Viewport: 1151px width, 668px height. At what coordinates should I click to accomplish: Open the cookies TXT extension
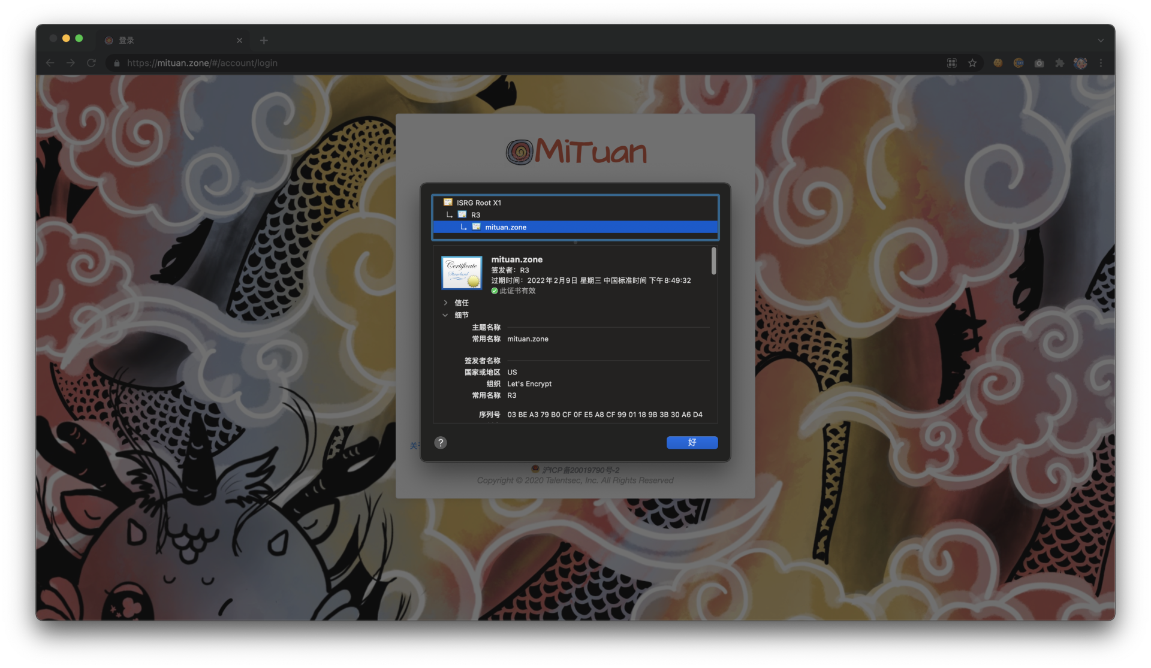1018,63
